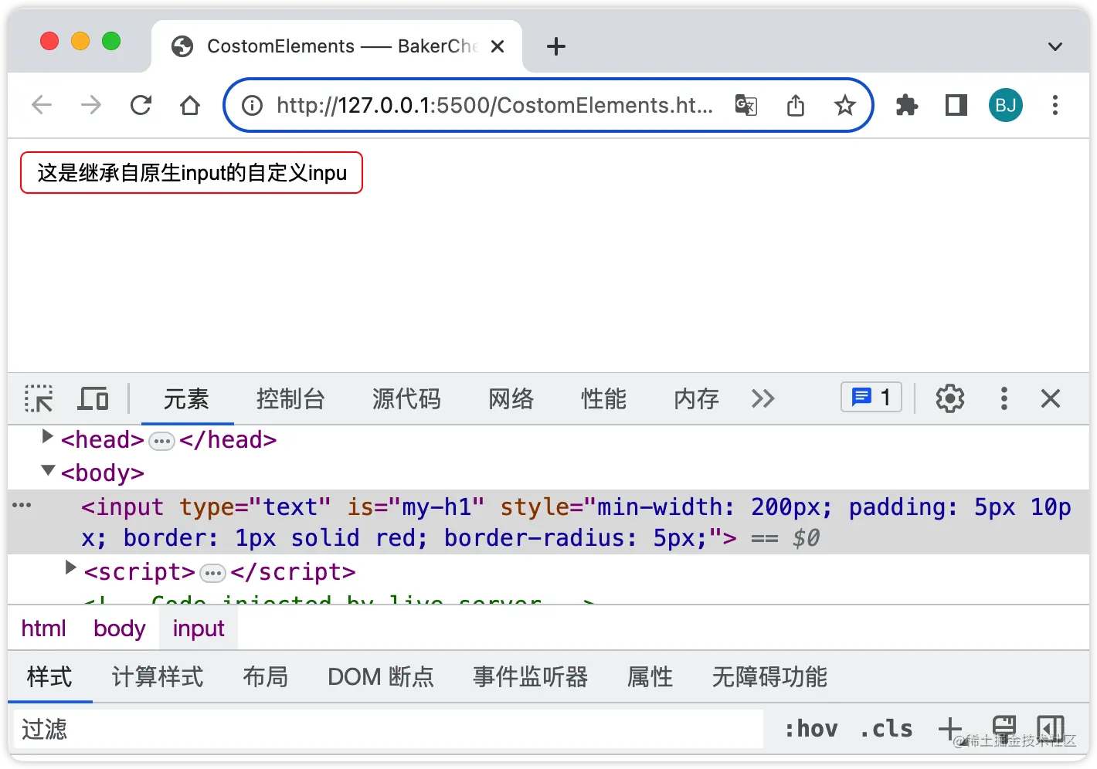Screen dimensions: 1097x769
Task: Close the CostomElements tab
Action: click(x=498, y=46)
